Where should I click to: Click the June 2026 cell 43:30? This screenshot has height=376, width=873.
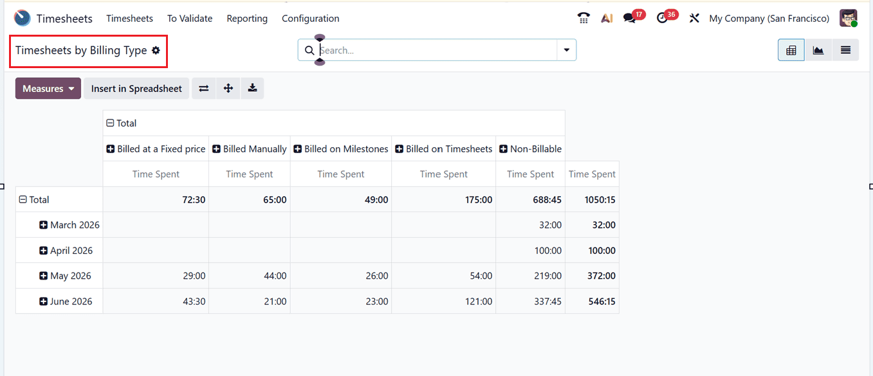tap(156, 301)
